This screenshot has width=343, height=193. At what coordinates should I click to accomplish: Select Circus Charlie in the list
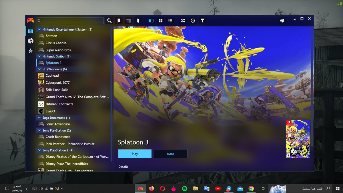(x=73, y=43)
